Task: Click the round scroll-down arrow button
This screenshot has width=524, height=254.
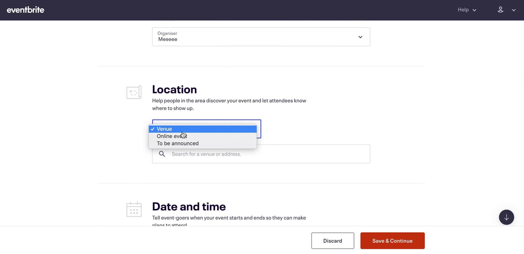Action: pos(507,217)
